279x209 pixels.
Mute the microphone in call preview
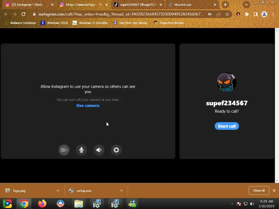click(x=81, y=150)
